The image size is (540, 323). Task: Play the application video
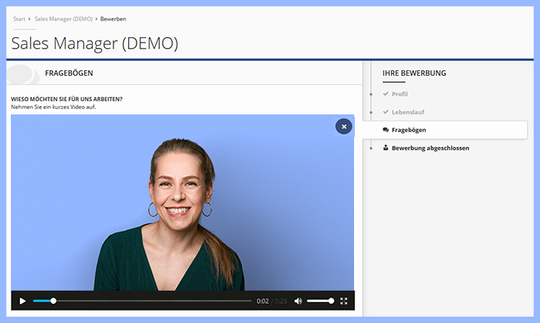pos(22,301)
